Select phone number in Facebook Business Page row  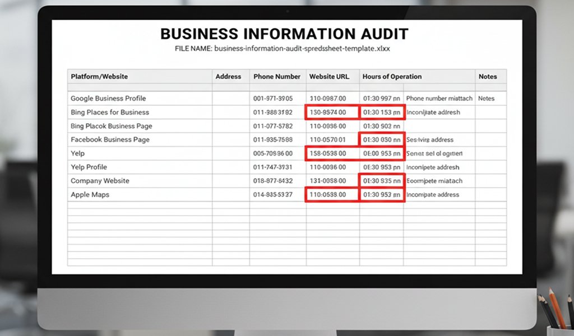click(x=278, y=139)
